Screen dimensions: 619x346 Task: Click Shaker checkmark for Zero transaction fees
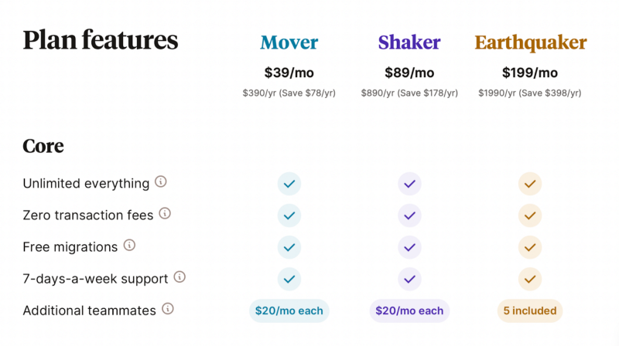[409, 215]
